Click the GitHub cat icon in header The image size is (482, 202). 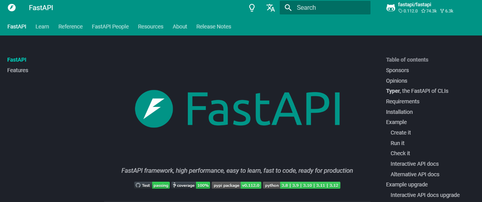(390, 8)
